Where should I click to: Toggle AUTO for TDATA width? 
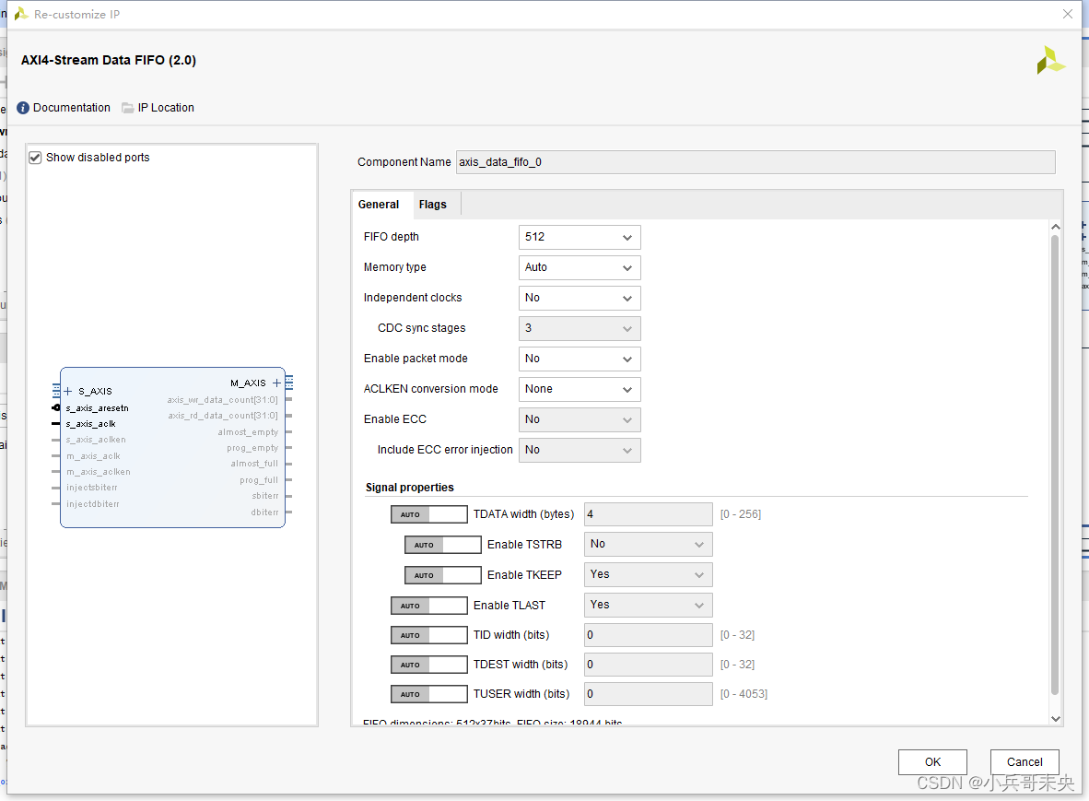428,513
